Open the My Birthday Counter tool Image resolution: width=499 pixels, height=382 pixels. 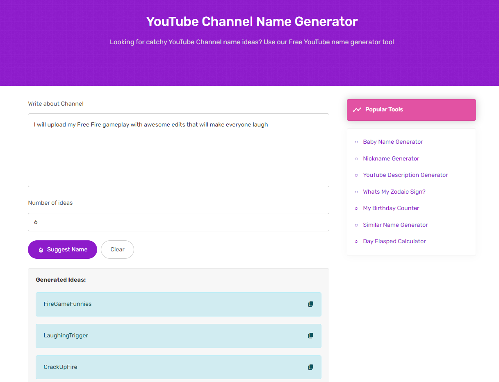(391, 208)
